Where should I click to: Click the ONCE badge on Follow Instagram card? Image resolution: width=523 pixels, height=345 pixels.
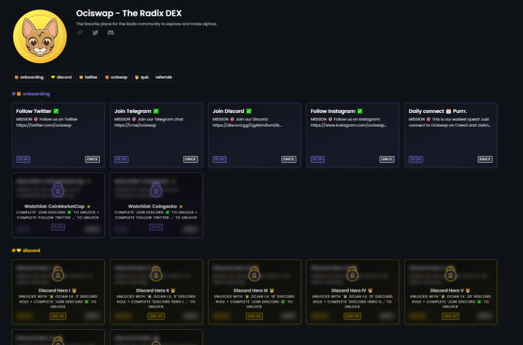pos(387,159)
